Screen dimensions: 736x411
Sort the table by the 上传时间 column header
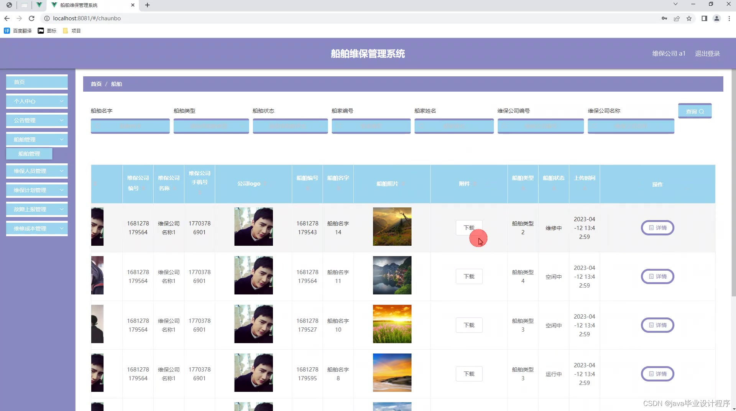tap(584, 183)
